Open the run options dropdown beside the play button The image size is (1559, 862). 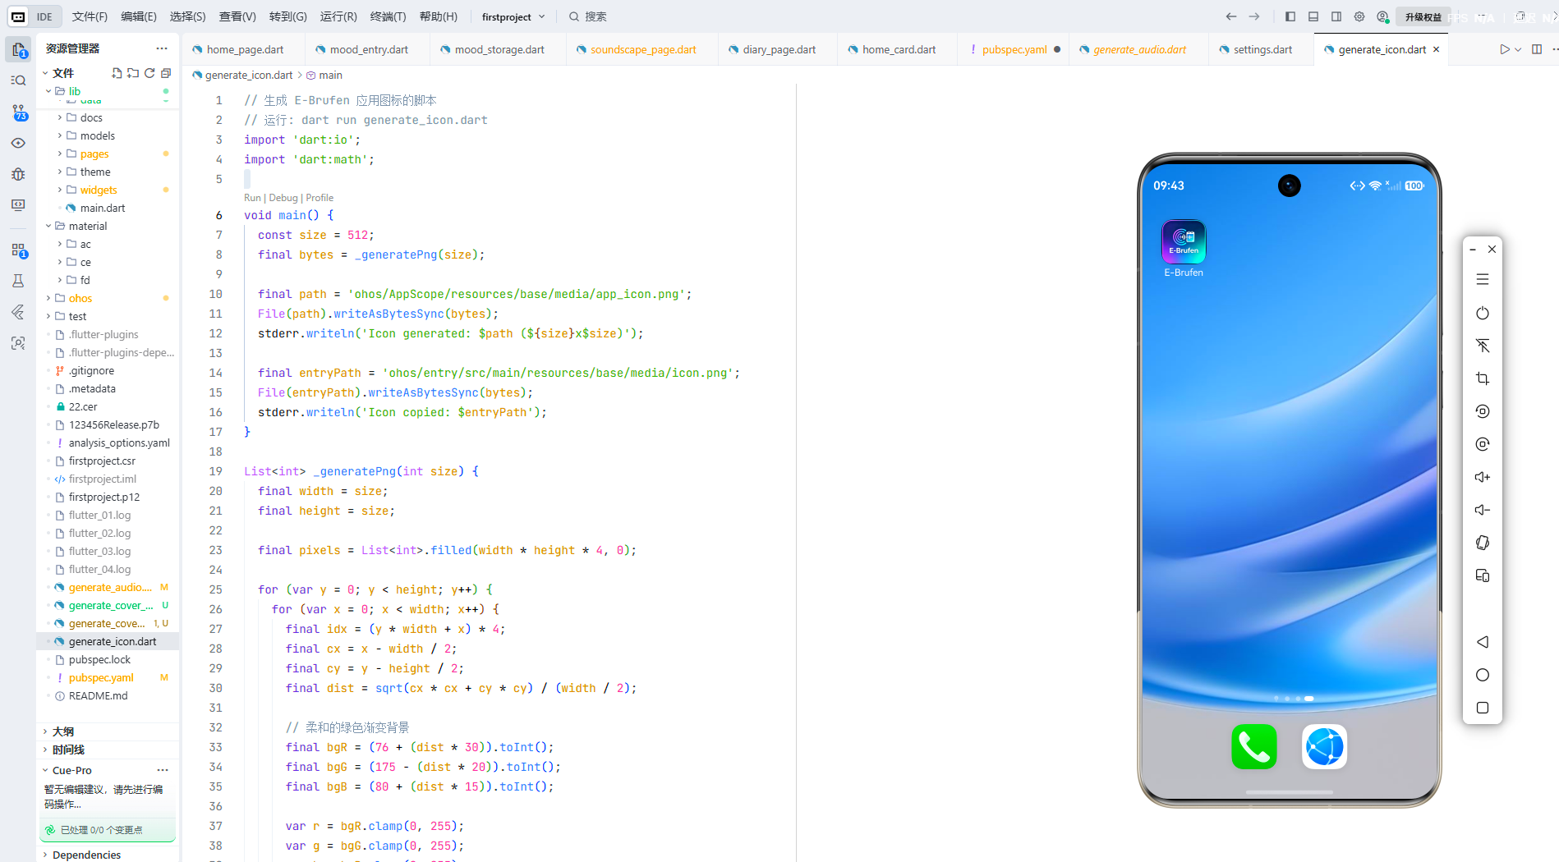point(1518,49)
